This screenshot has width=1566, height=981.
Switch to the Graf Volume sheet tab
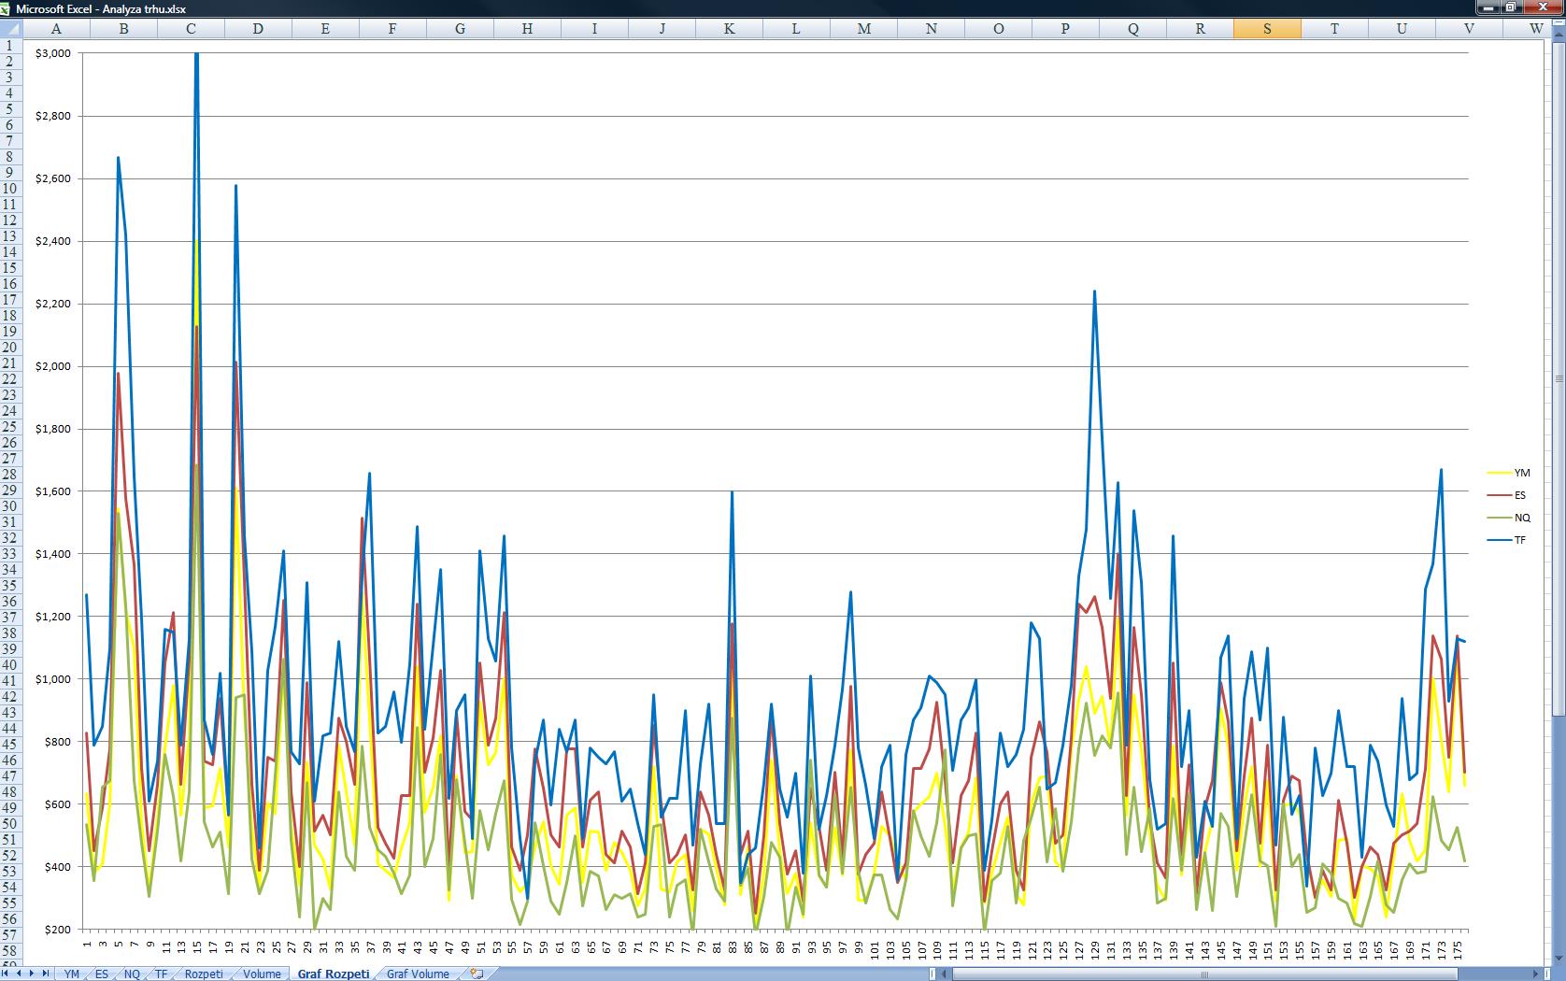418,974
